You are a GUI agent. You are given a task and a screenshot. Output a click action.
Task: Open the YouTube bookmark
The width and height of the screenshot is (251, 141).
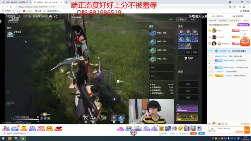(x=28, y=11)
